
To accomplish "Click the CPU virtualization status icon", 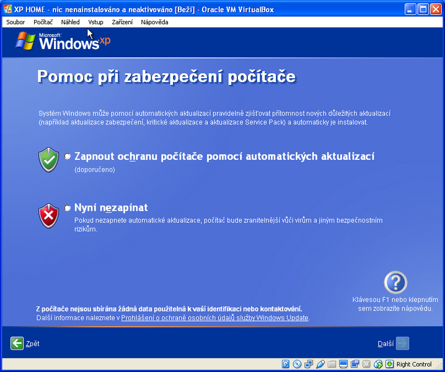I will point(366,364).
